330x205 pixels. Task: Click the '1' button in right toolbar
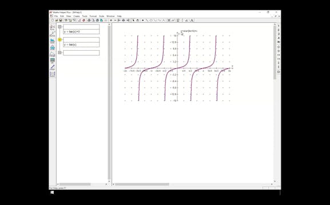(x=279, y=26)
